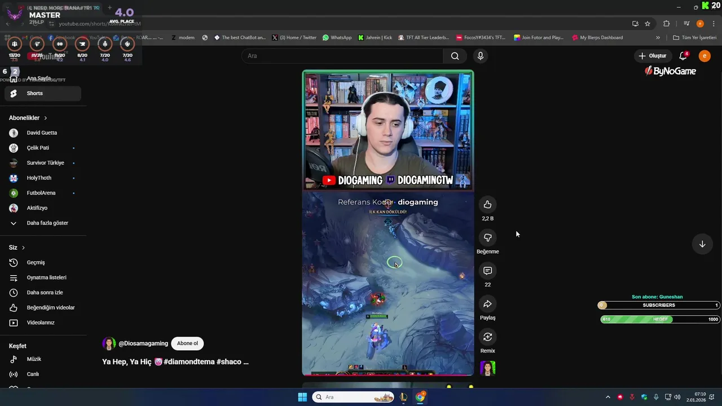Open the Oluştur create button
Screen dimensions: 722x406
pos(652,56)
